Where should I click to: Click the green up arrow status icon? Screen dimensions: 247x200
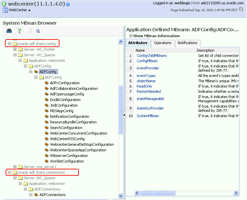4,4
